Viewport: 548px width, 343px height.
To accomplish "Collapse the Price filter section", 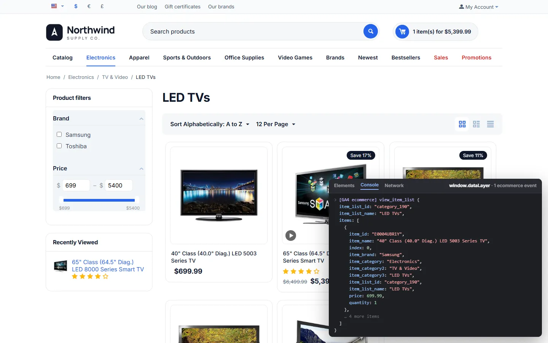I will (141, 169).
